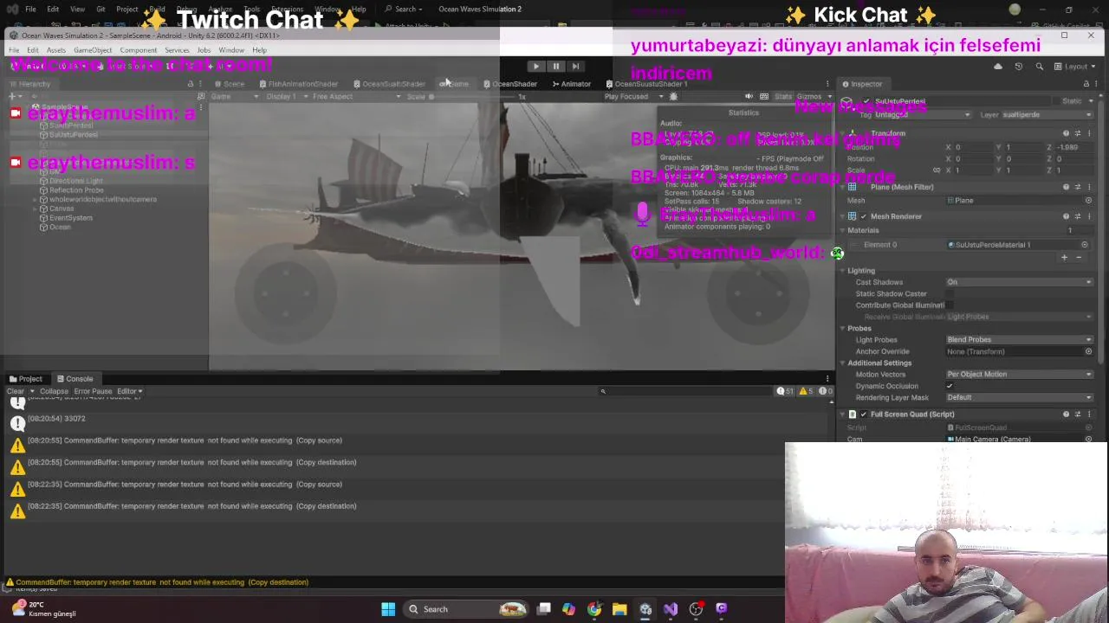Open the undo history icon

pos(1018,67)
